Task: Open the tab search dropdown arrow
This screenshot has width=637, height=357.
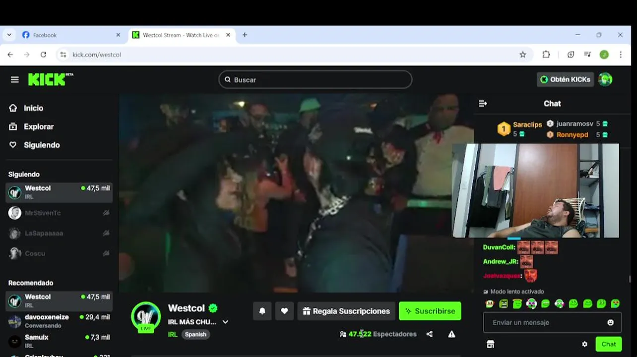Action: point(9,35)
